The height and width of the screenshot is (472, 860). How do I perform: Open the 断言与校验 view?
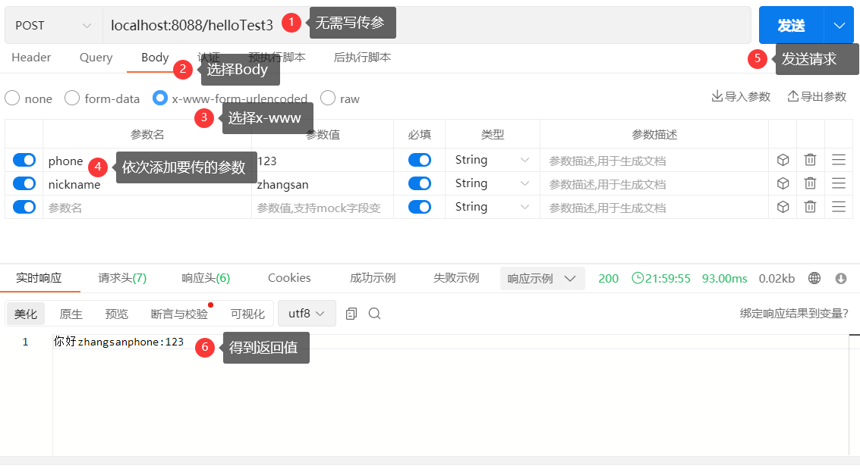(x=179, y=314)
